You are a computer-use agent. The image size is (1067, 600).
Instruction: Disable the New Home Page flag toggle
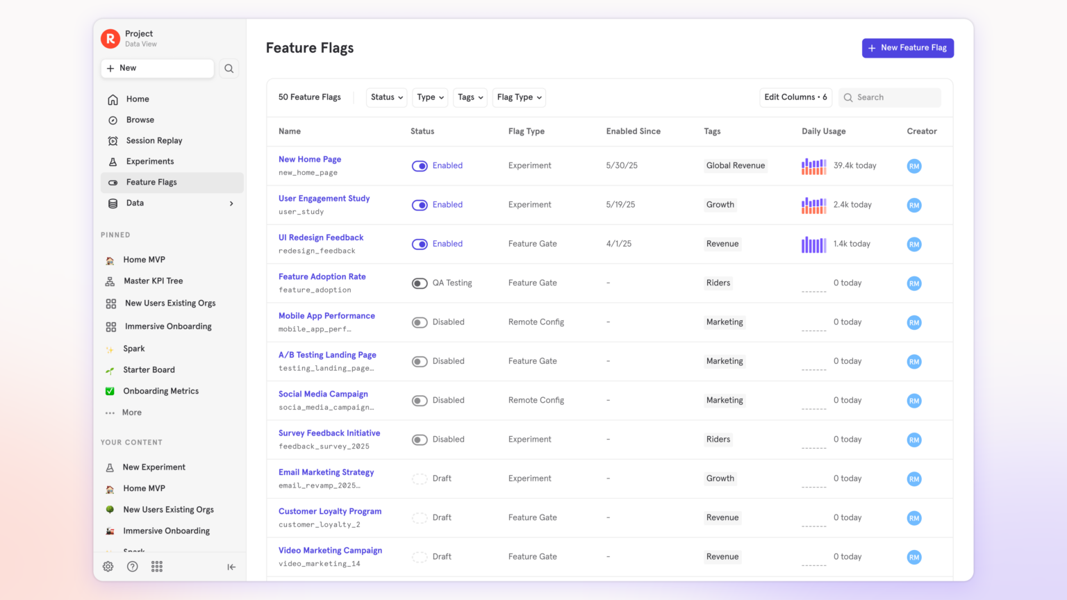[x=420, y=165]
